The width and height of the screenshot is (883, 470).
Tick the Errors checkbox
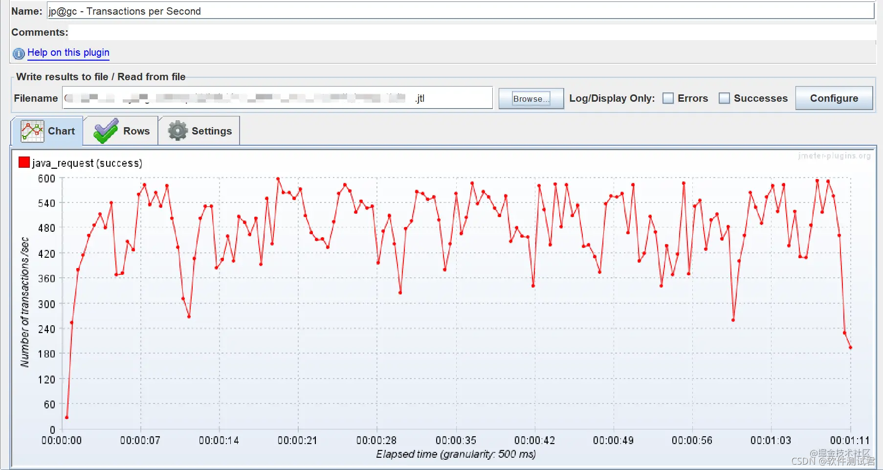point(668,98)
